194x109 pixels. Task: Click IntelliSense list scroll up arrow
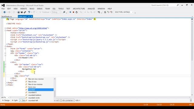[x=55, y=79]
